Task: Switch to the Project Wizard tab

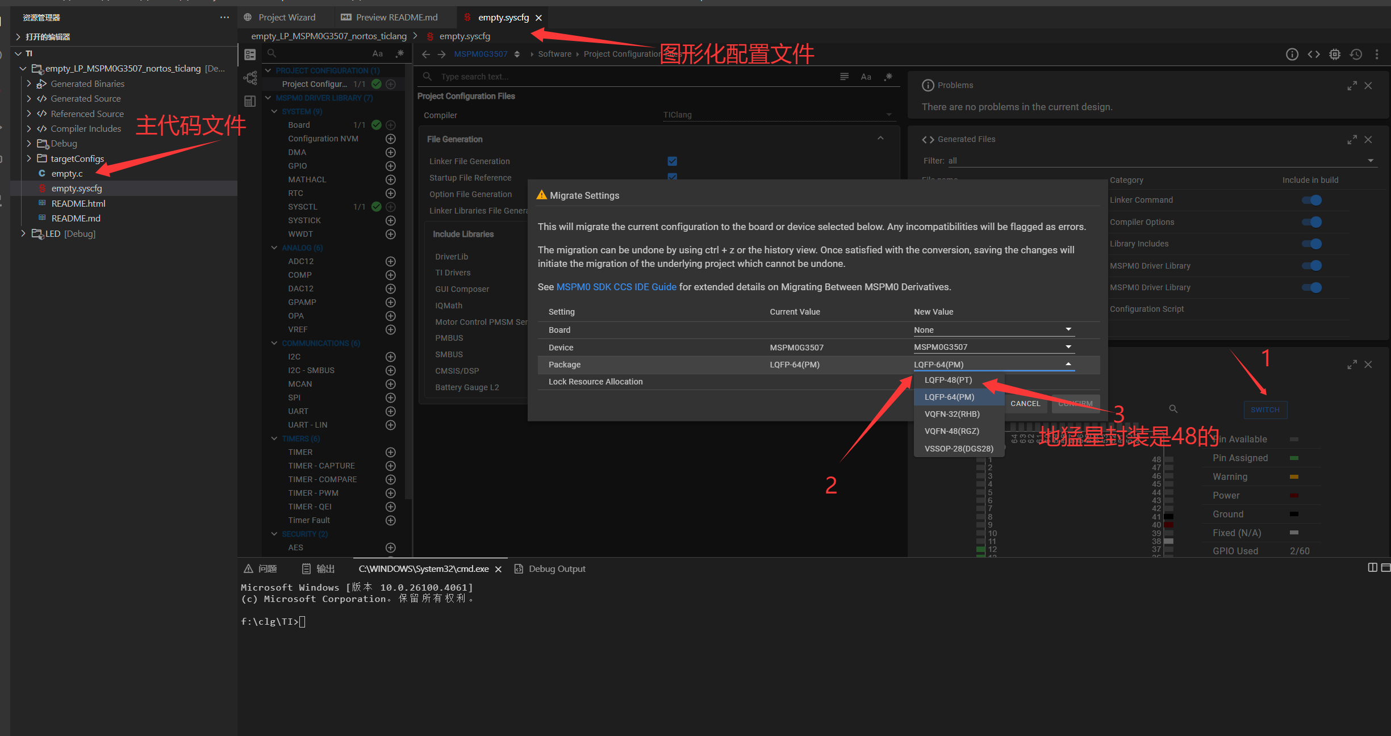Action: [286, 17]
